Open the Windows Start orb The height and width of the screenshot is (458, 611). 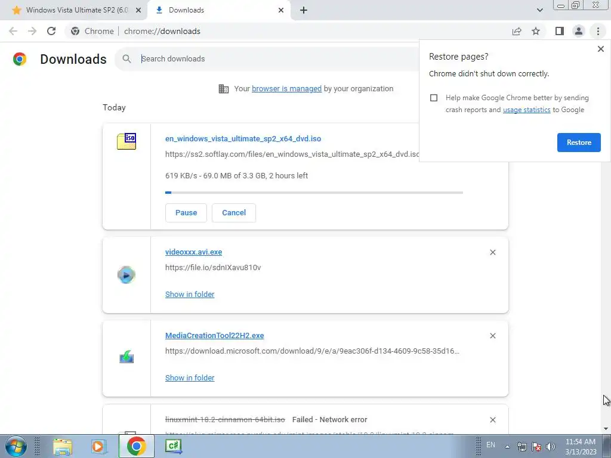(16, 446)
